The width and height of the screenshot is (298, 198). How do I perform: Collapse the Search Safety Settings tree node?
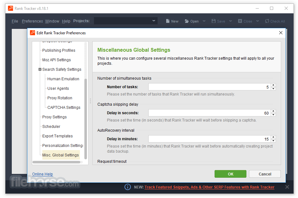[x=40, y=69]
